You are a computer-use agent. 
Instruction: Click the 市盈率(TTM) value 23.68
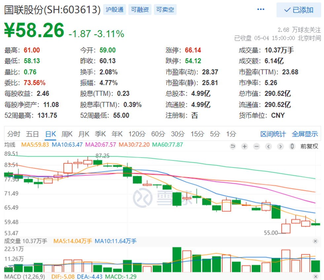[290, 72]
